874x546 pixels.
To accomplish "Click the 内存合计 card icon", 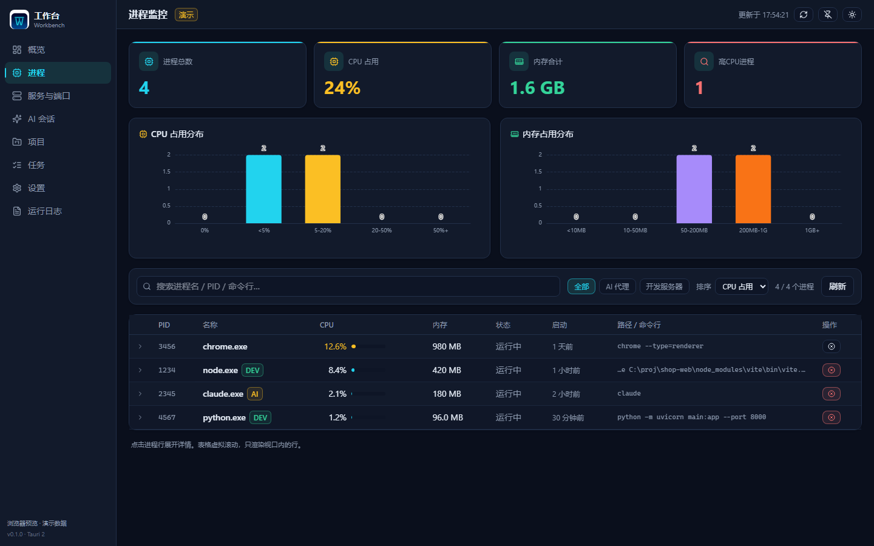I will 519,61.
